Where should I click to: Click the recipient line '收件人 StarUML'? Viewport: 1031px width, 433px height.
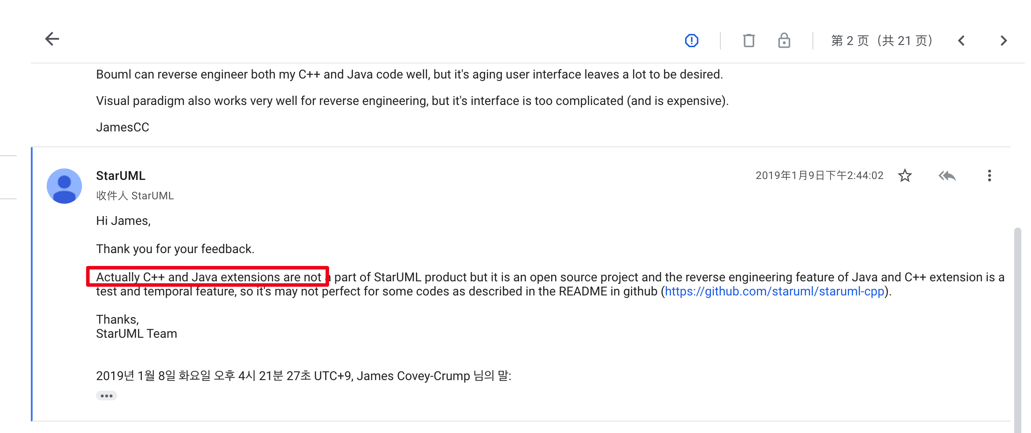[x=135, y=196]
